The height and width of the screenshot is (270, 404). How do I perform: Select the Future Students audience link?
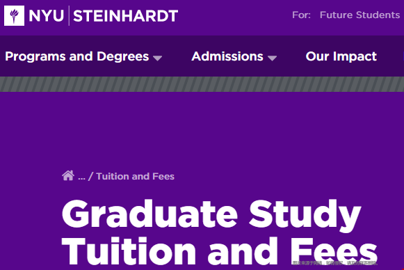(359, 15)
